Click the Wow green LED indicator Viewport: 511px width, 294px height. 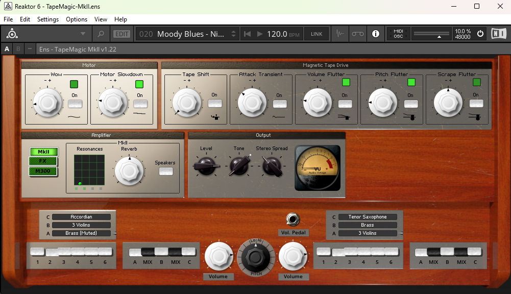click(x=74, y=84)
